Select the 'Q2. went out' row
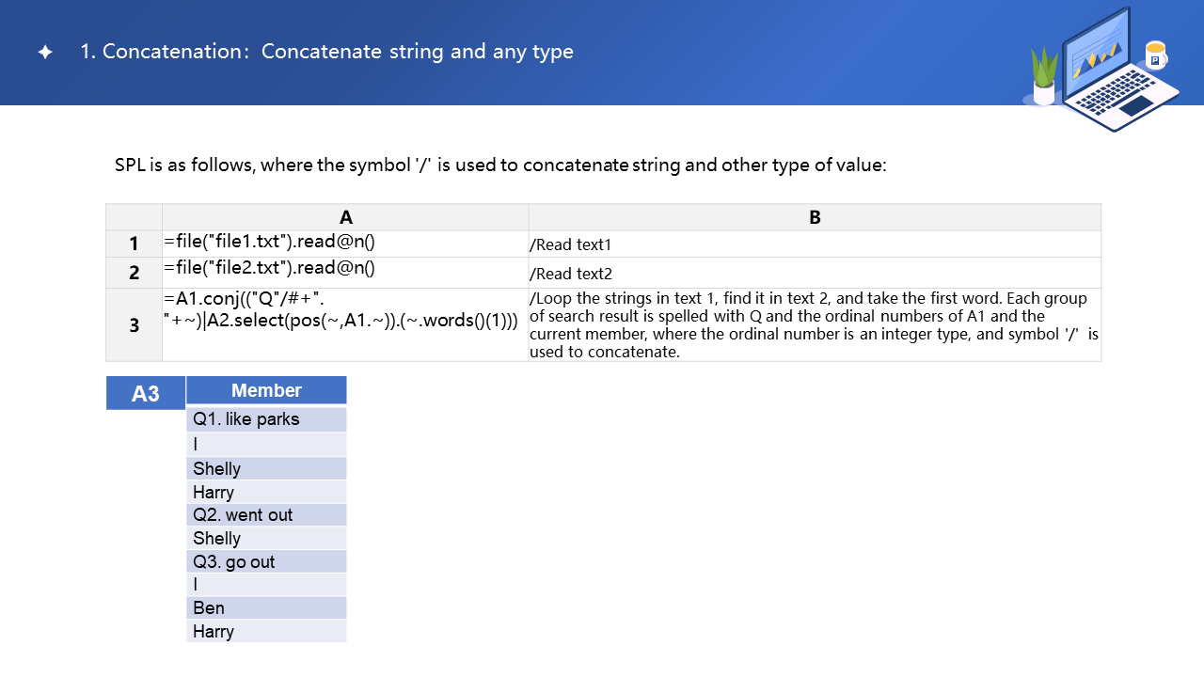The height and width of the screenshot is (677, 1204). [266, 515]
